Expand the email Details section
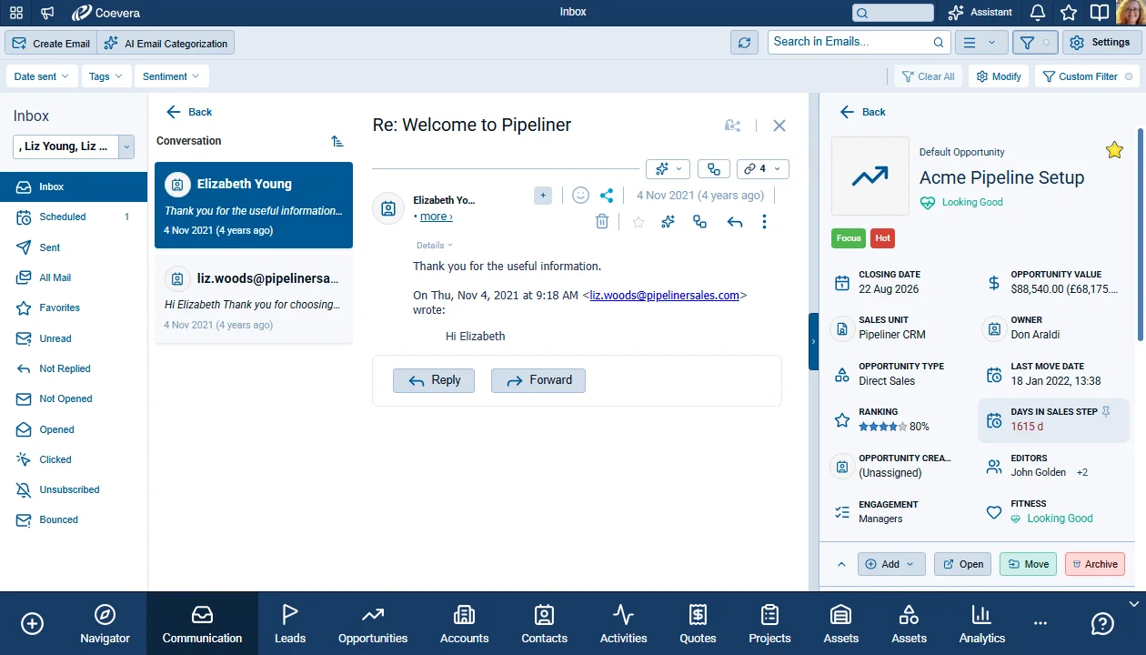Viewport: 1146px width, 655px height. 435,245
